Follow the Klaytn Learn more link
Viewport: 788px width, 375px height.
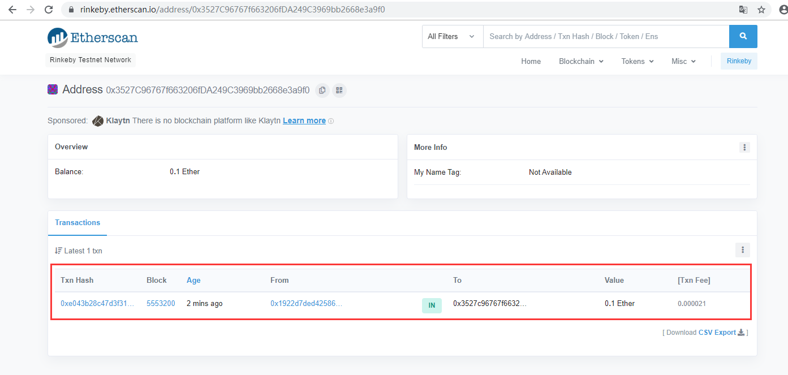tap(304, 120)
